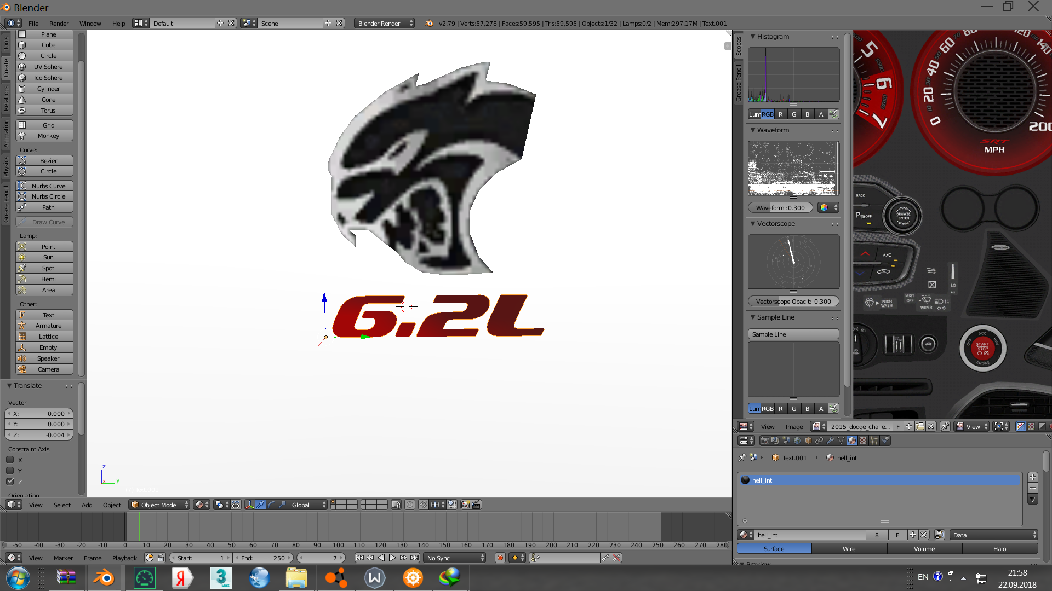Collapse the Histogram panel
Viewport: 1052px width, 591px height.
(x=753, y=37)
